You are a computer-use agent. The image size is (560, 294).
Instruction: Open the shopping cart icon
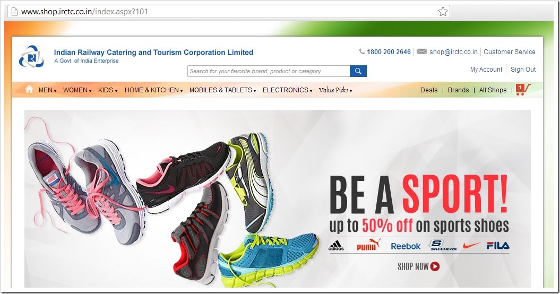pyautogui.click(x=523, y=89)
